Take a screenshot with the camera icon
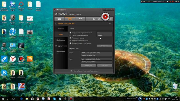Screen dimensions: 180x101 coord(99,19)
